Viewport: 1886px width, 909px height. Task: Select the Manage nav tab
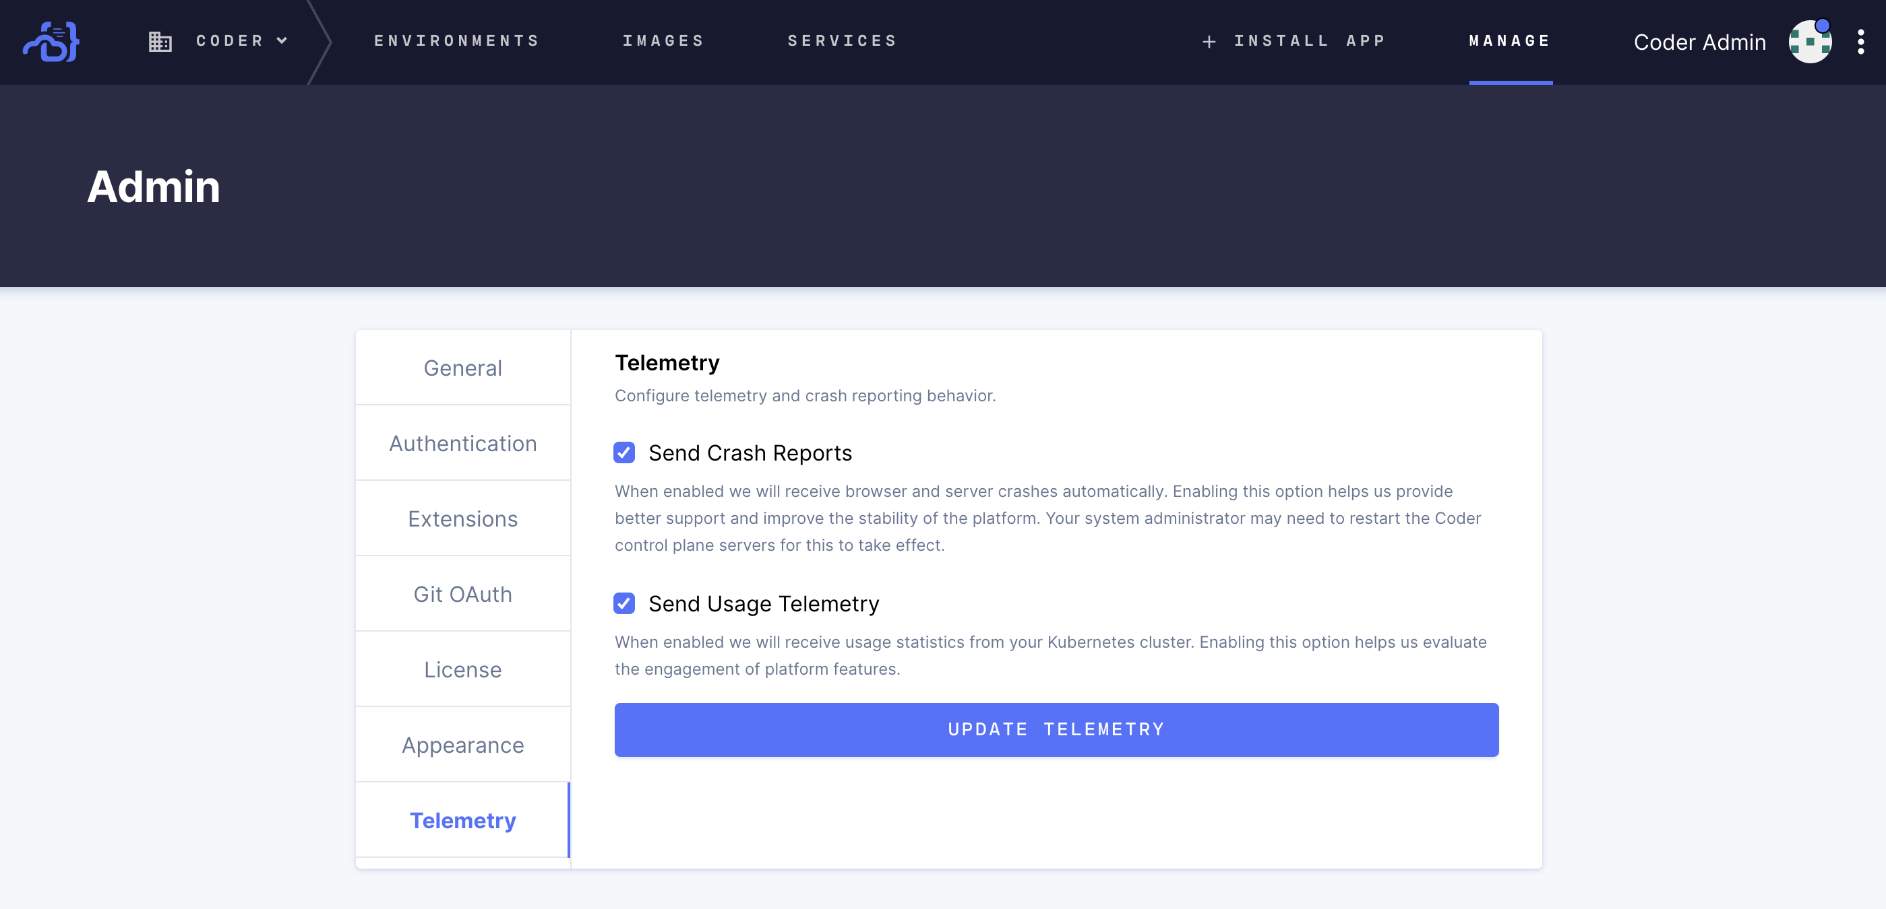click(x=1510, y=41)
